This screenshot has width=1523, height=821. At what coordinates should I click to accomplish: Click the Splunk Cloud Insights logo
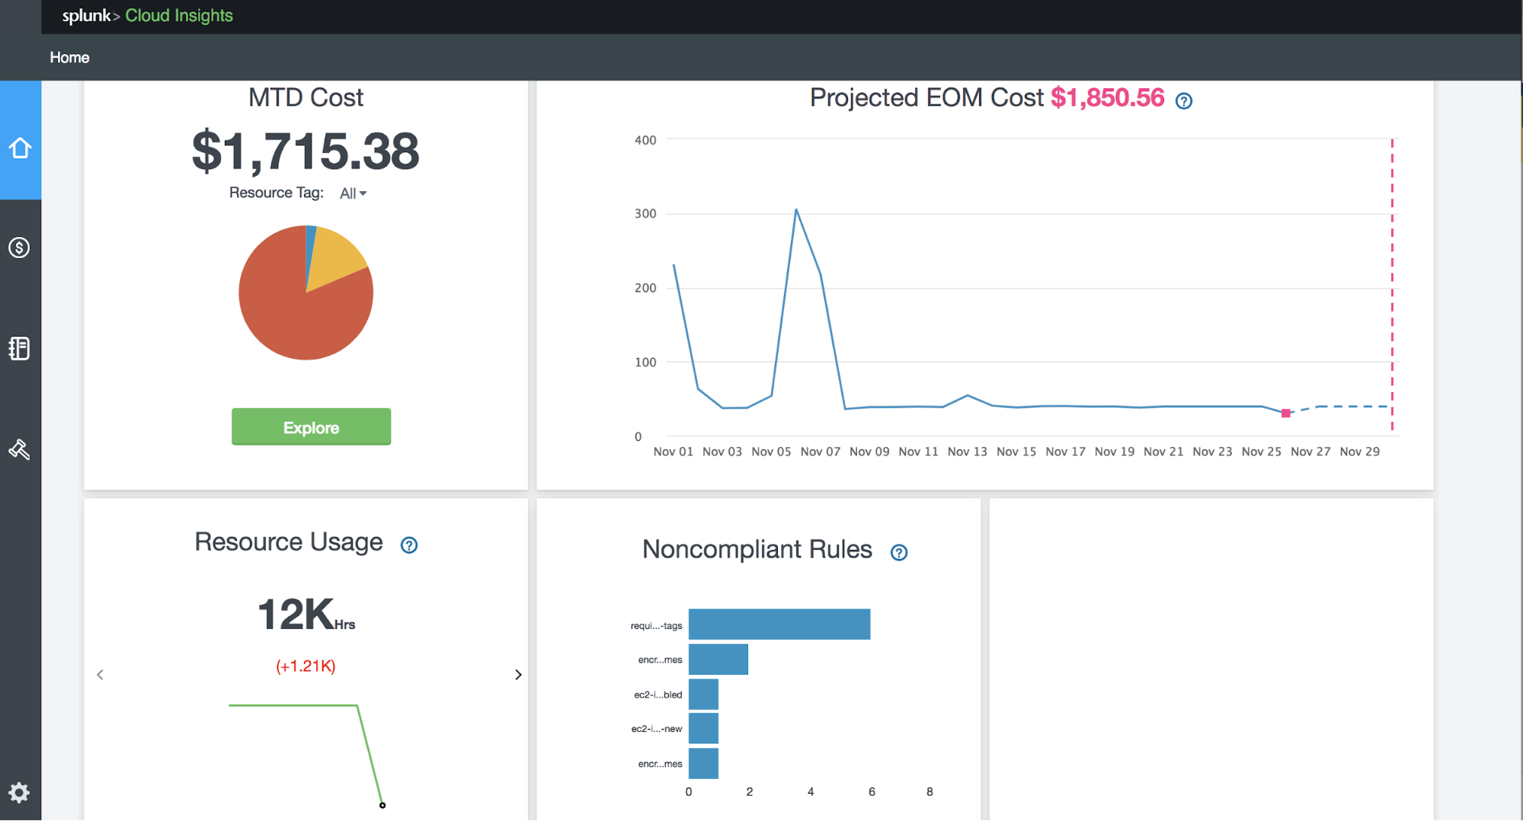click(147, 15)
